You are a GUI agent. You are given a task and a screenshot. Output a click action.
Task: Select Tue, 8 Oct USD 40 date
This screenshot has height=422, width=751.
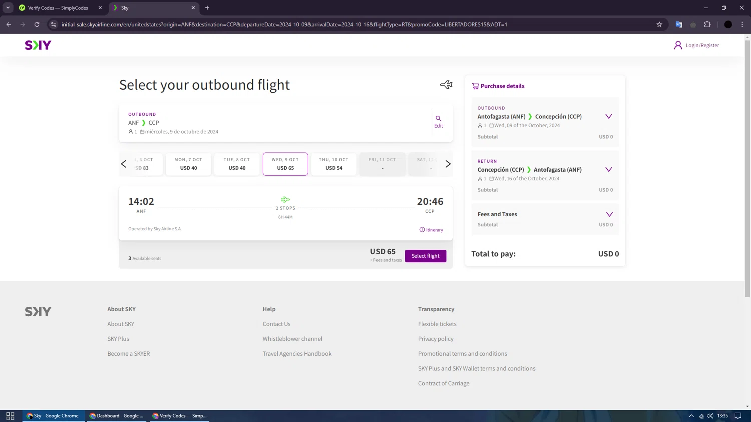click(x=237, y=164)
